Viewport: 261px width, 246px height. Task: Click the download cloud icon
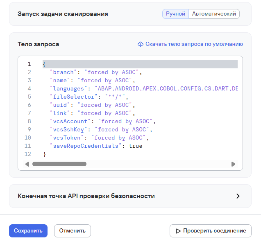click(141, 44)
